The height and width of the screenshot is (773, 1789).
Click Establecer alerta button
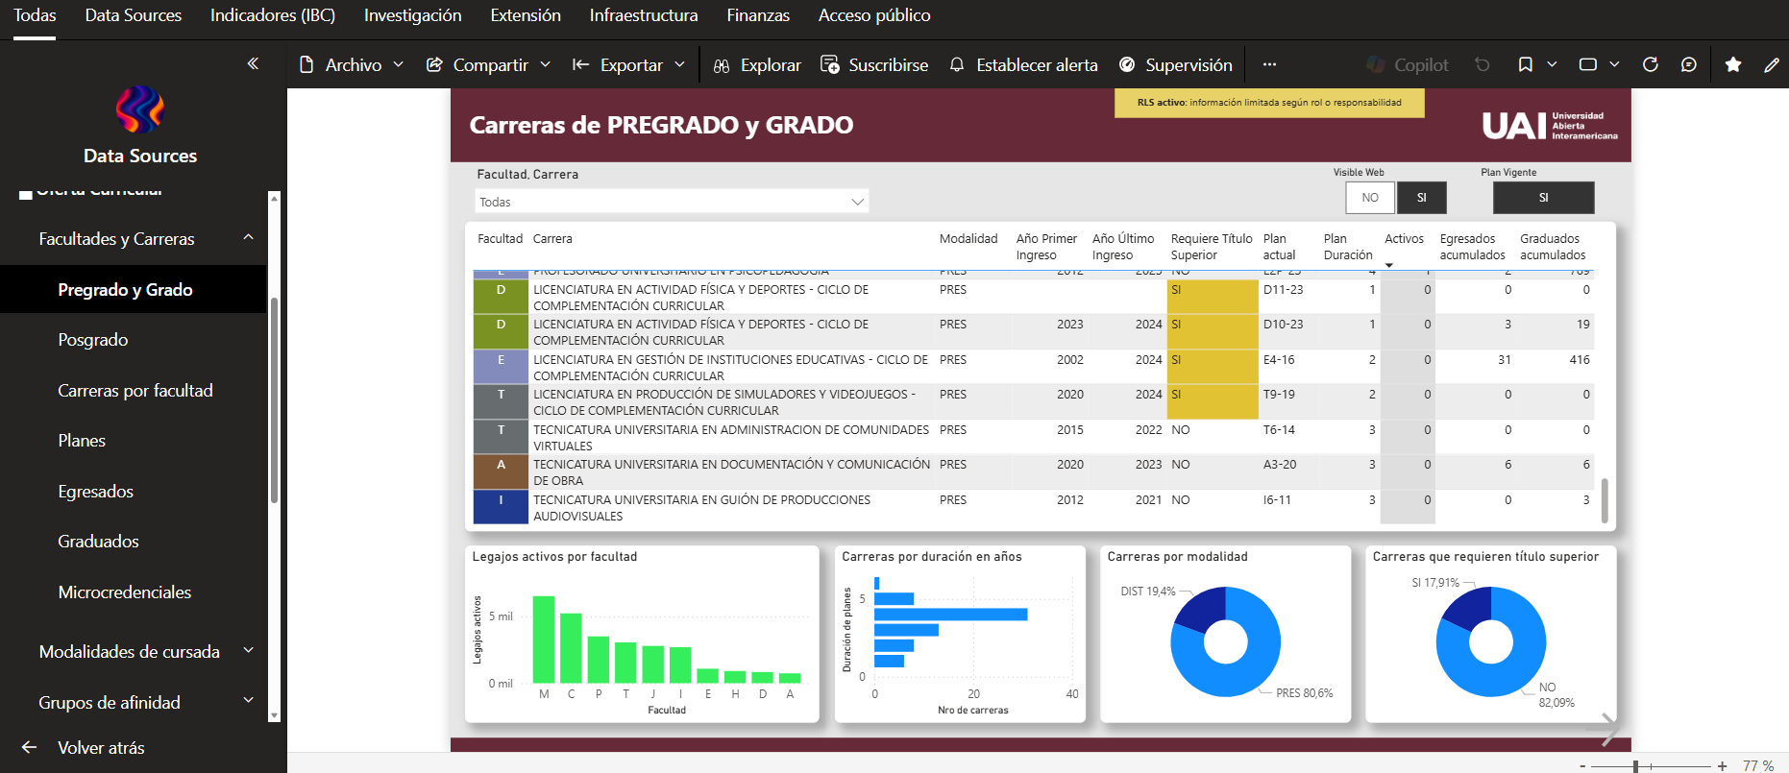point(1023,64)
